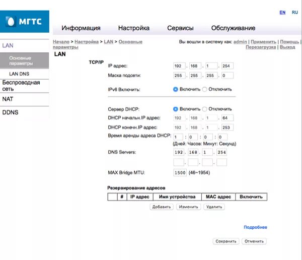Open Беспроводная сеть sidebar section

tap(25, 86)
